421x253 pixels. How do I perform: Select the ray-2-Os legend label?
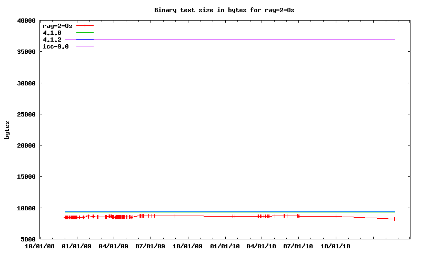pyautogui.click(x=57, y=25)
